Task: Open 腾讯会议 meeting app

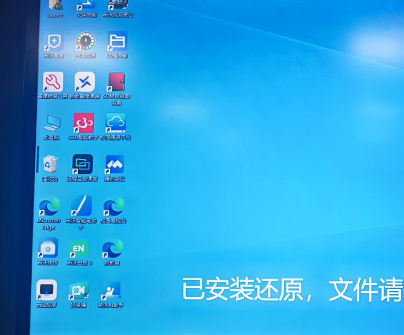Action: click(x=115, y=164)
